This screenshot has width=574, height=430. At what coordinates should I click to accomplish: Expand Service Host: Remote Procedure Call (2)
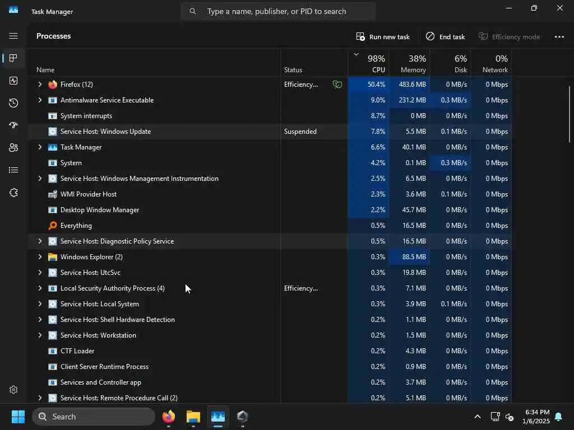coord(40,398)
